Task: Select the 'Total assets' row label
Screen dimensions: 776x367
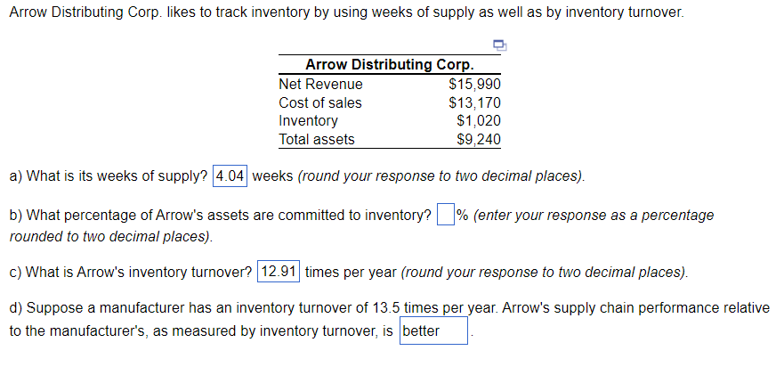Action: pos(316,139)
